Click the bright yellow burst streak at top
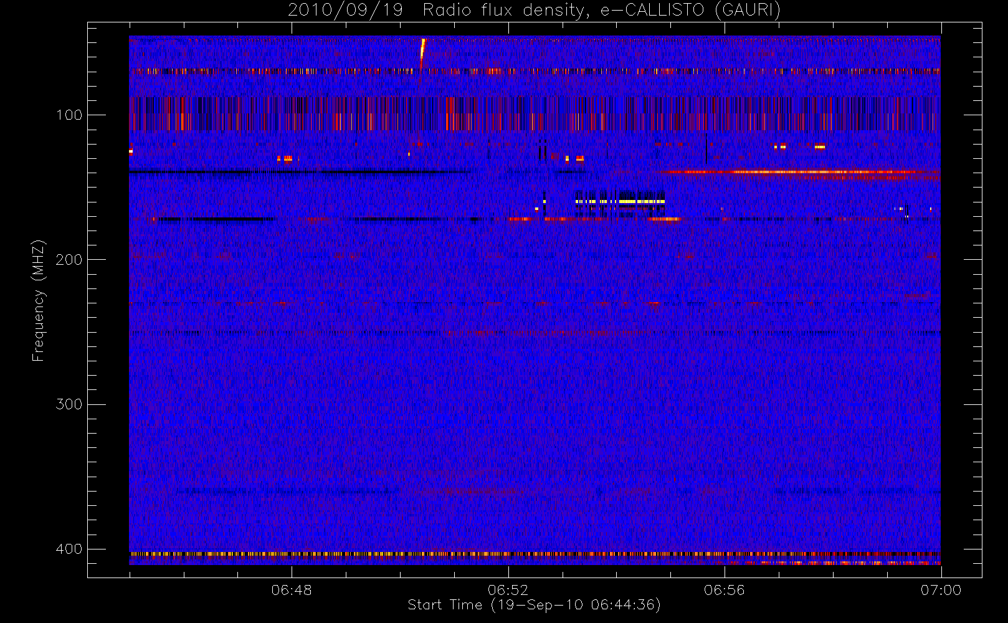Viewport: 1008px width, 623px height. click(422, 52)
